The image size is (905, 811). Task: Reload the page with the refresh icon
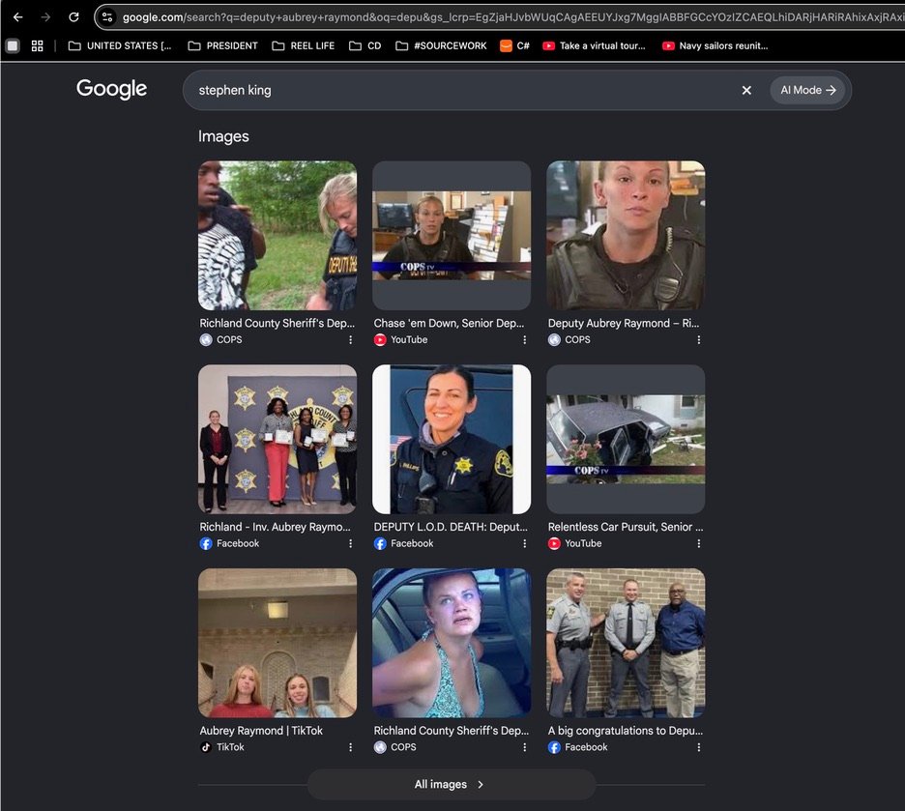pos(73,17)
